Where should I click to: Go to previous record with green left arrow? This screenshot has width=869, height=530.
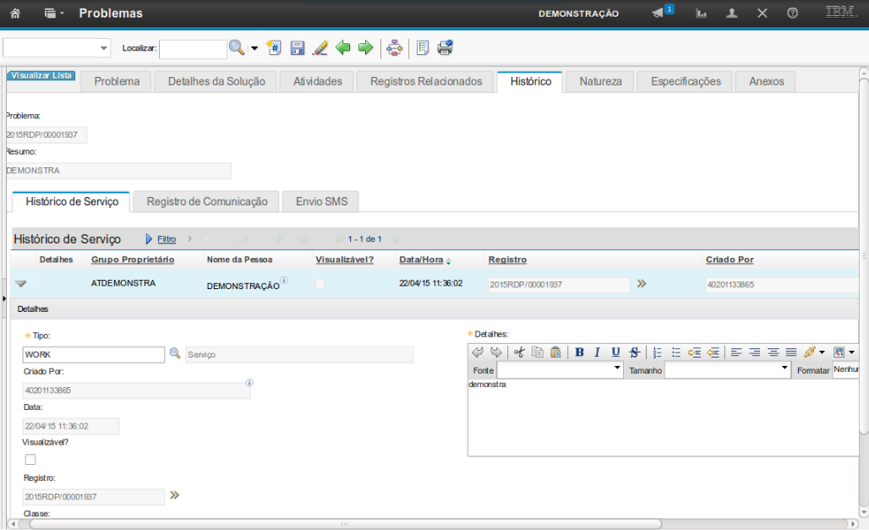(x=343, y=48)
